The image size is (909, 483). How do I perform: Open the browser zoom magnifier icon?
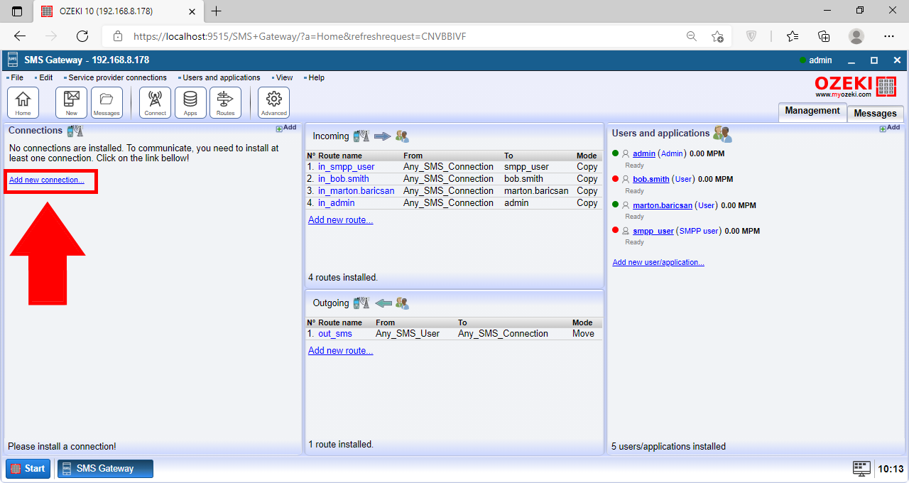(x=691, y=36)
